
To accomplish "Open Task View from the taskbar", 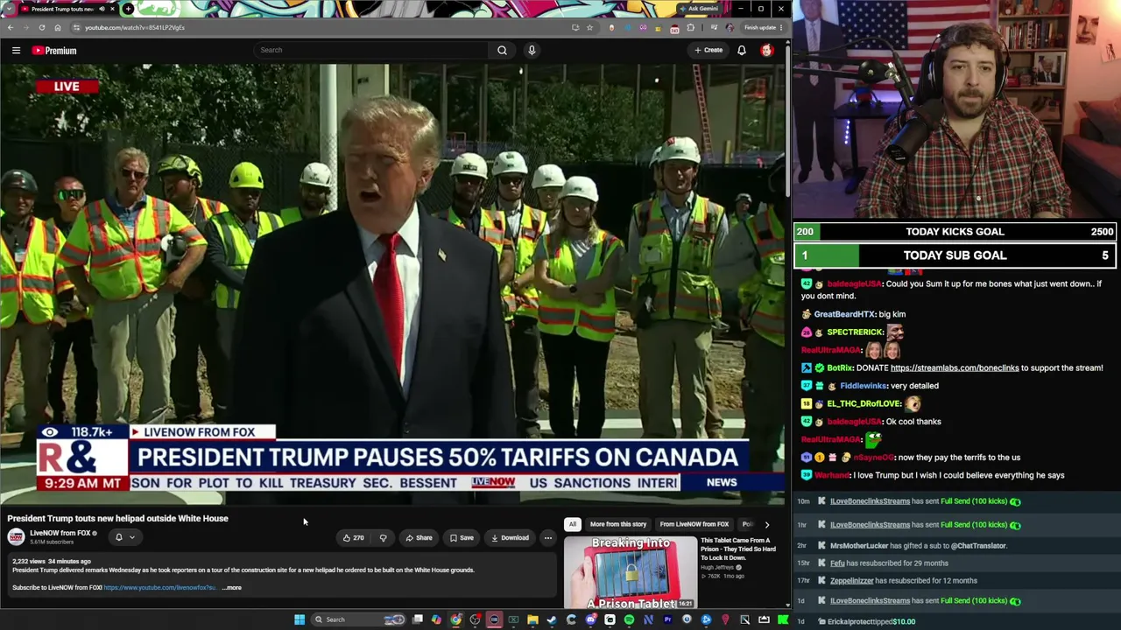I will 418,619.
